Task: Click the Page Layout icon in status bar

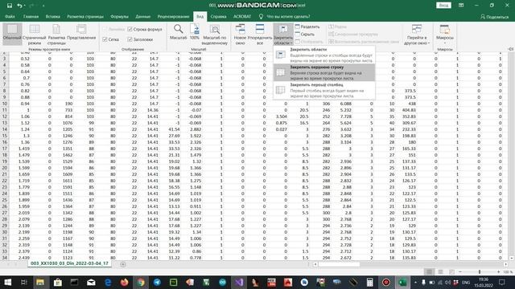Action: tap(440, 272)
